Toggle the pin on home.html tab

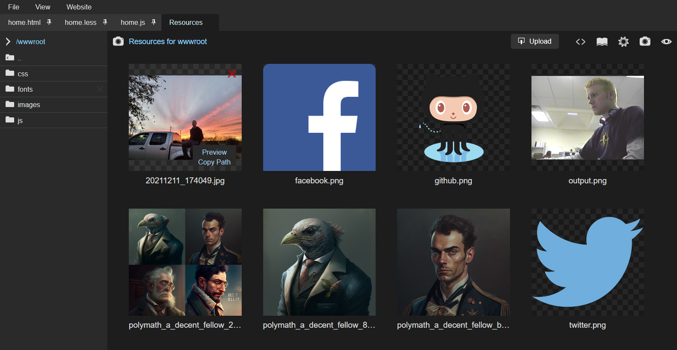pyautogui.click(x=49, y=22)
